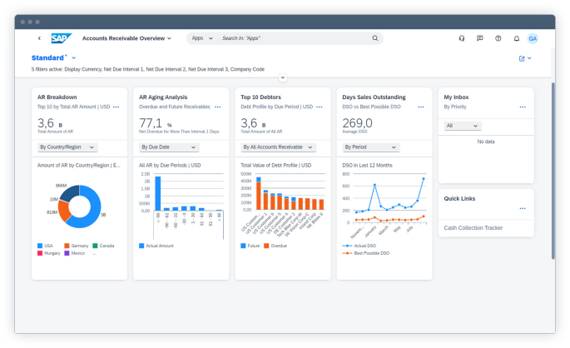Open the By Due Date dropdown
570x348 pixels.
pos(169,147)
